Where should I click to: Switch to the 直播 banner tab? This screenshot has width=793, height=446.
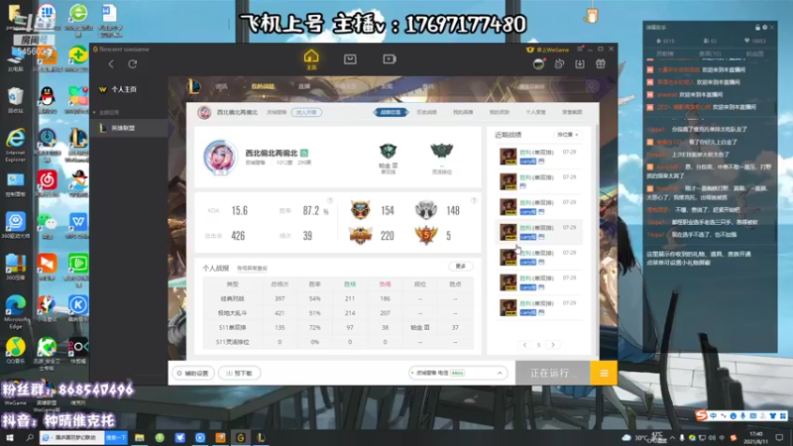(x=304, y=86)
